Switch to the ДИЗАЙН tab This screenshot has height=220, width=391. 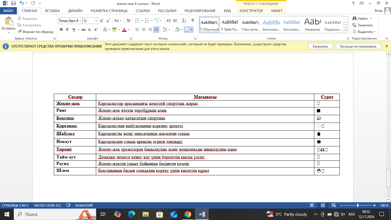pyautogui.click(x=75, y=11)
